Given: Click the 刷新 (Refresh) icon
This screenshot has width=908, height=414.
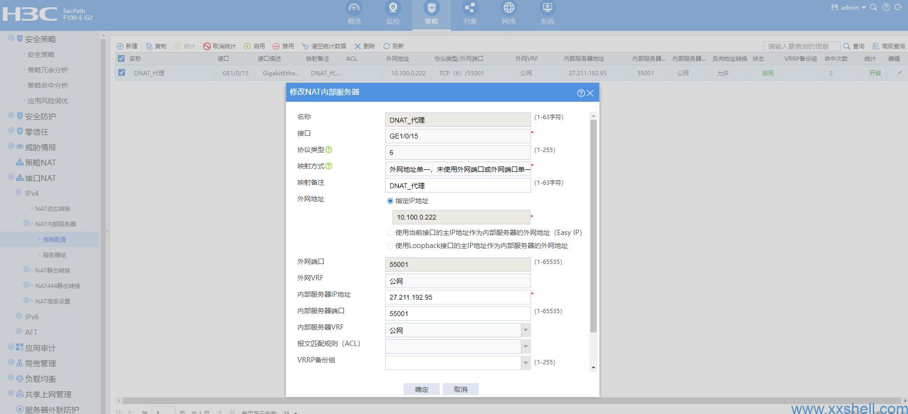Looking at the screenshot, I should [387, 46].
